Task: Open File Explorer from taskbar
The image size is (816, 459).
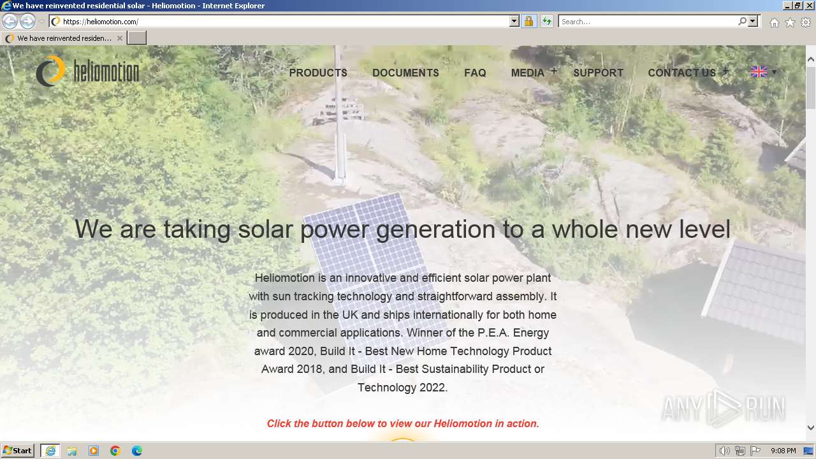Action: pos(72,451)
